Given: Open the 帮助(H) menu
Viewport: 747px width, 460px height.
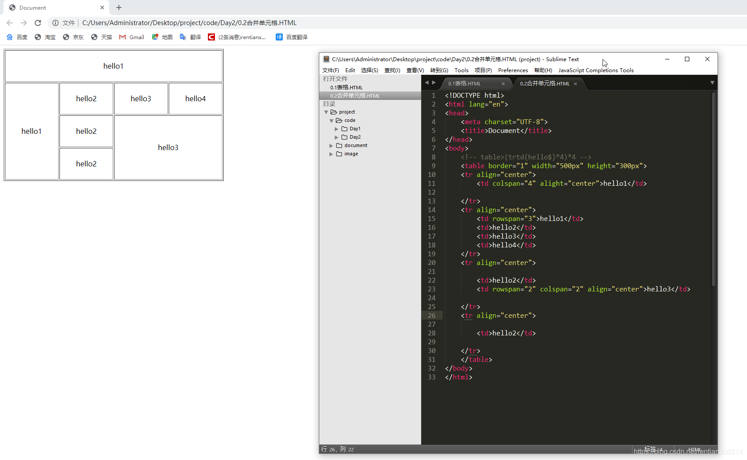Looking at the screenshot, I should click(x=543, y=70).
